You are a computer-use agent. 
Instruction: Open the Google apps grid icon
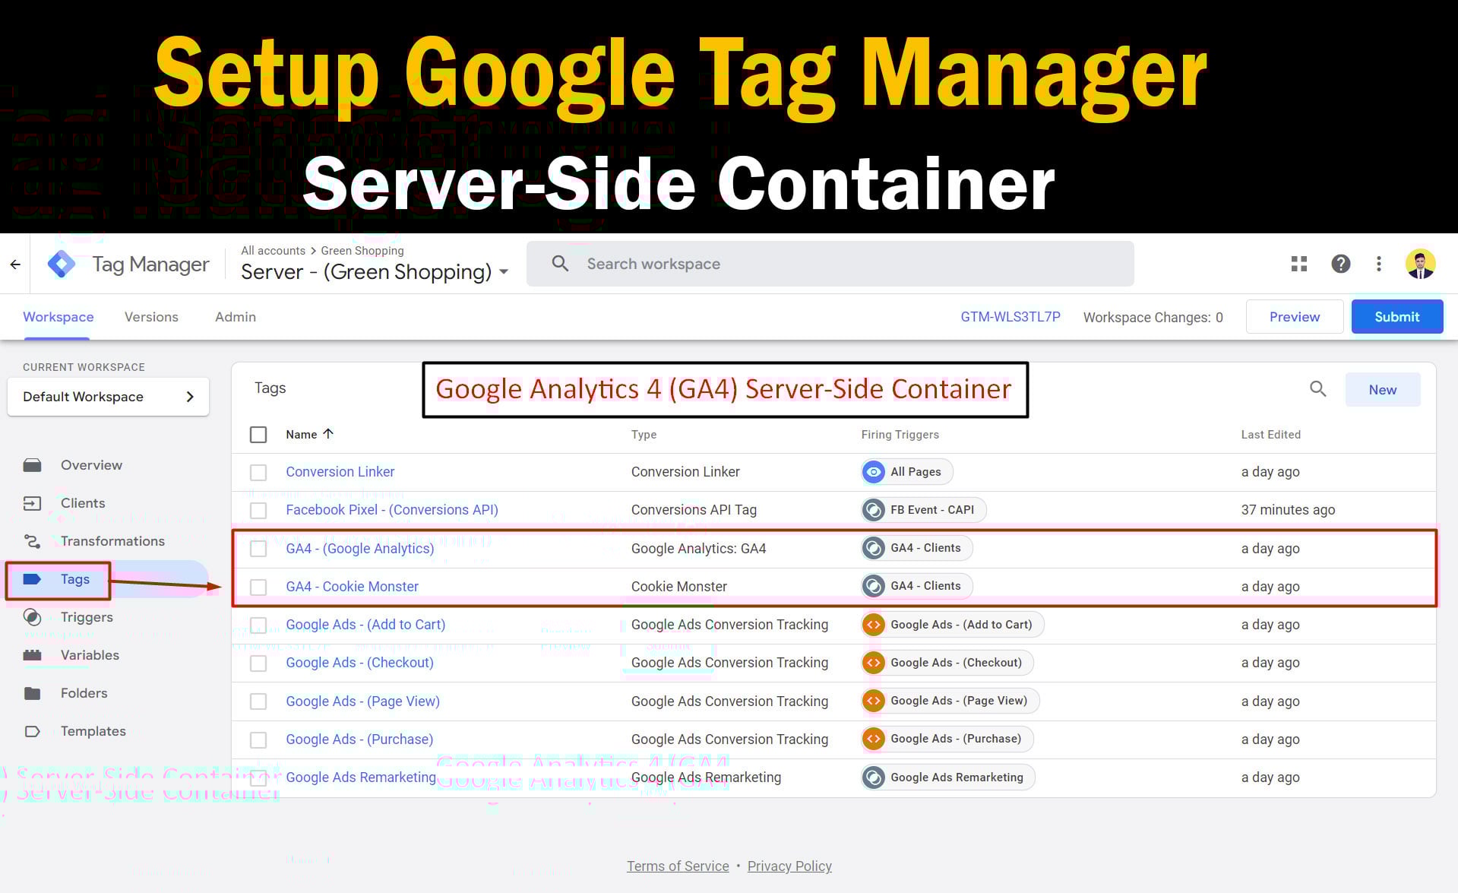click(x=1298, y=264)
